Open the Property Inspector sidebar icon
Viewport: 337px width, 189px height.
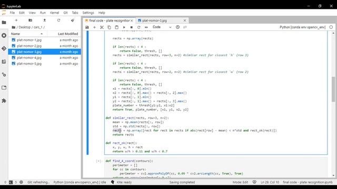pyautogui.click(x=4, y=75)
